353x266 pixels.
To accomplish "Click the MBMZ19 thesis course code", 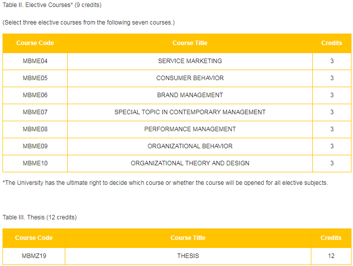I will 34,256.
